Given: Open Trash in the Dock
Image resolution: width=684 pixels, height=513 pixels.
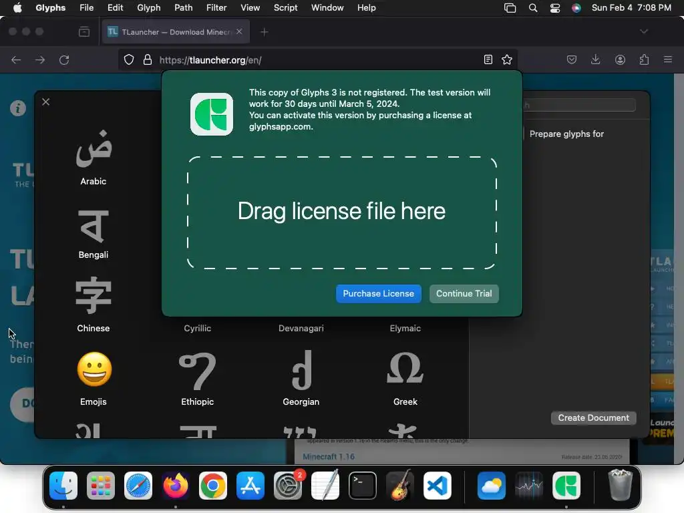Looking at the screenshot, I should [x=620, y=485].
